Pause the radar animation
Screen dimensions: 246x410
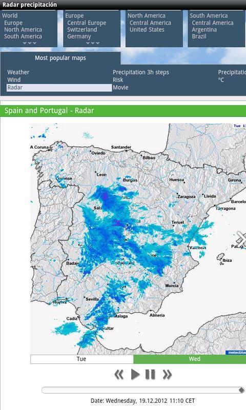[x=150, y=375]
